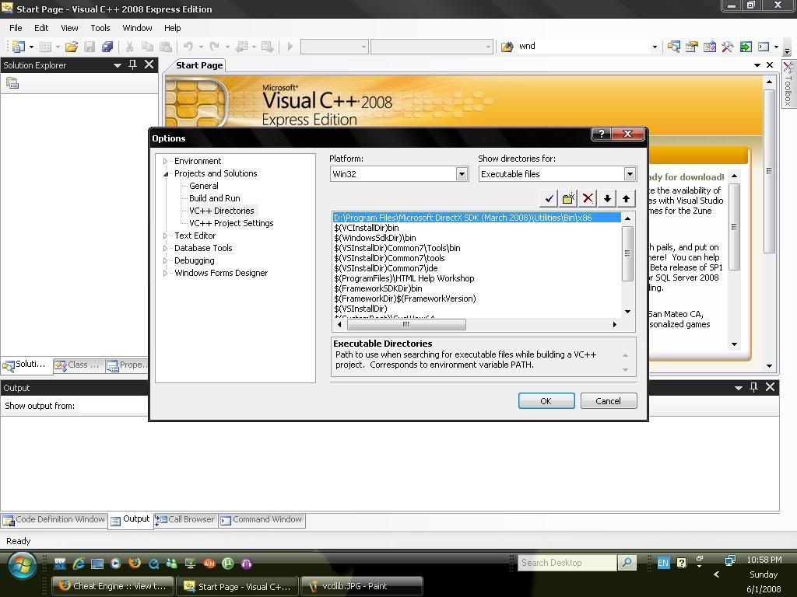Click the Start Page vertical scrollbar thumb
This screenshot has width=797, height=597.
pyautogui.click(x=769, y=171)
